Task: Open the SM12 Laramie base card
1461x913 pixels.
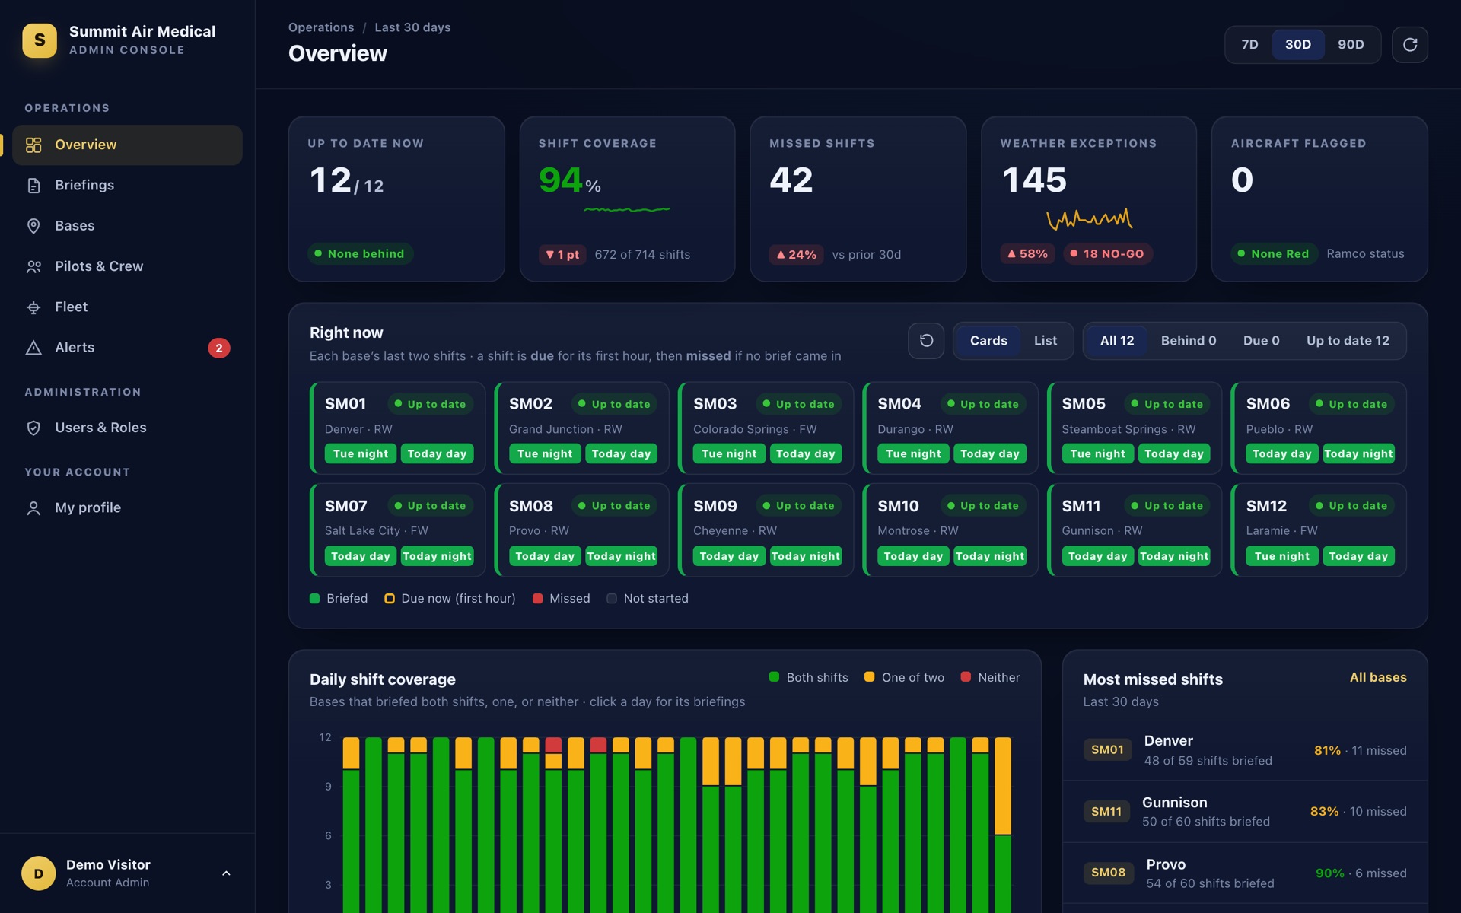Action: point(1319,530)
